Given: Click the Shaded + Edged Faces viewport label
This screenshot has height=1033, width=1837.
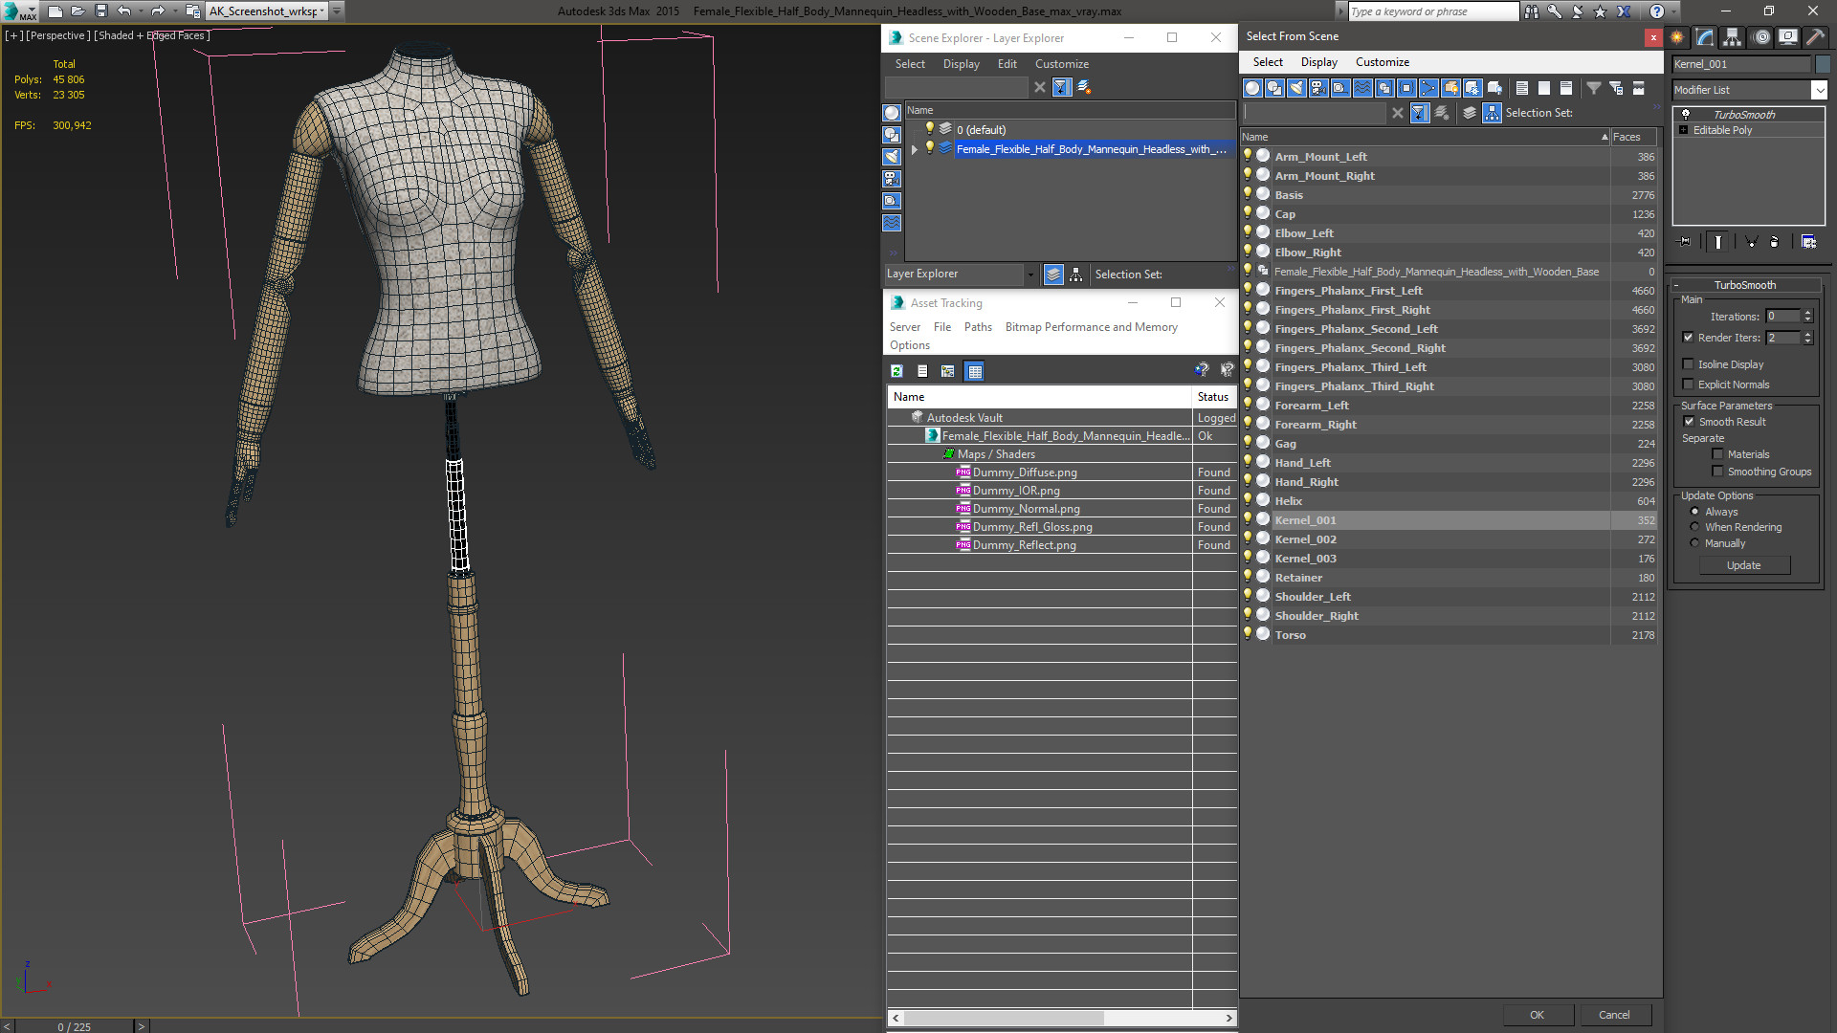Looking at the screenshot, I should (x=151, y=35).
